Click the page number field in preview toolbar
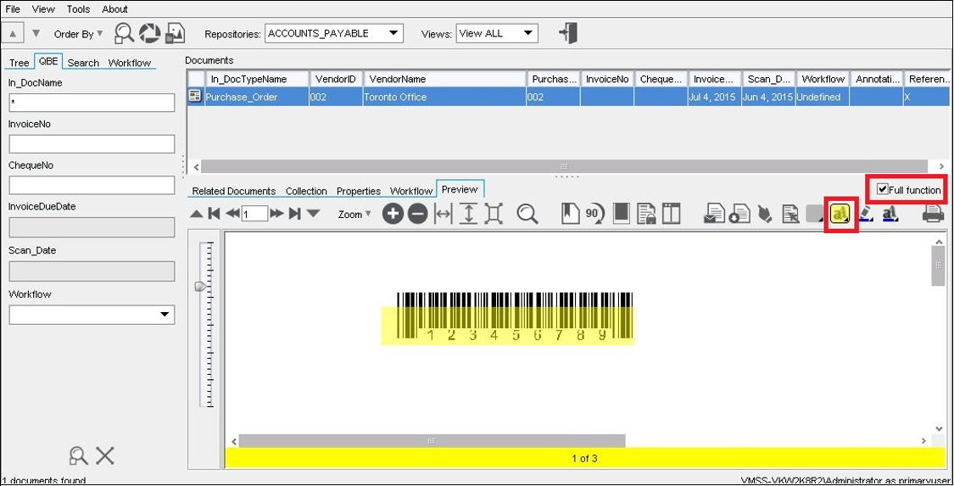The width and height of the screenshot is (954, 486). (x=254, y=214)
